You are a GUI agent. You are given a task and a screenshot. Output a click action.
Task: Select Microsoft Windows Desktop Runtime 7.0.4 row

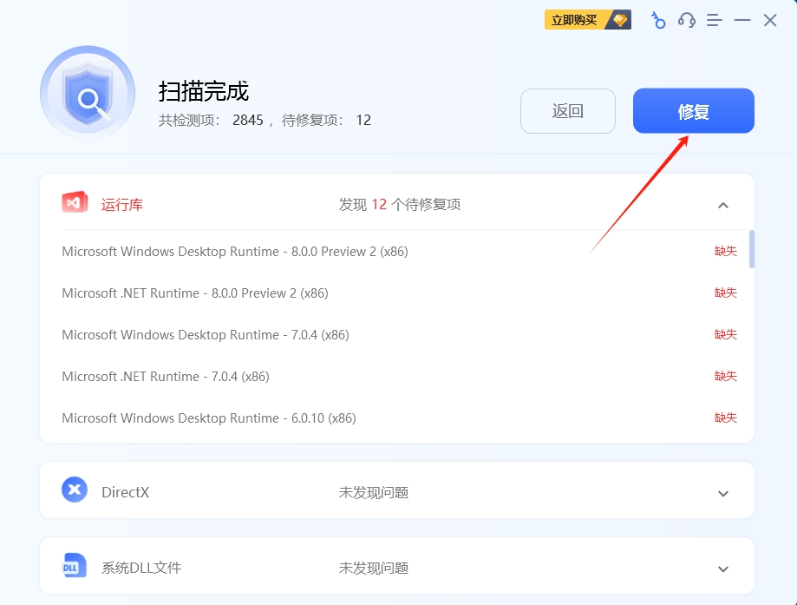[399, 335]
